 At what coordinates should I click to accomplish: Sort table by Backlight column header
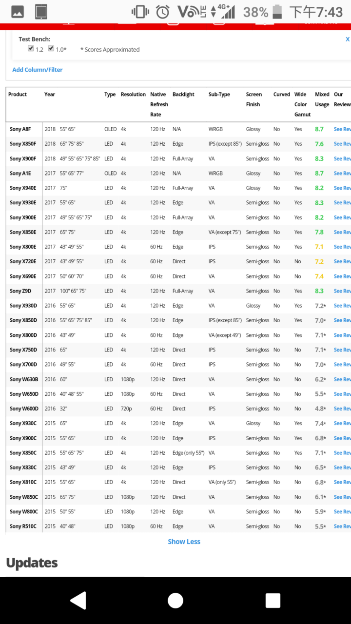click(183, 95)
